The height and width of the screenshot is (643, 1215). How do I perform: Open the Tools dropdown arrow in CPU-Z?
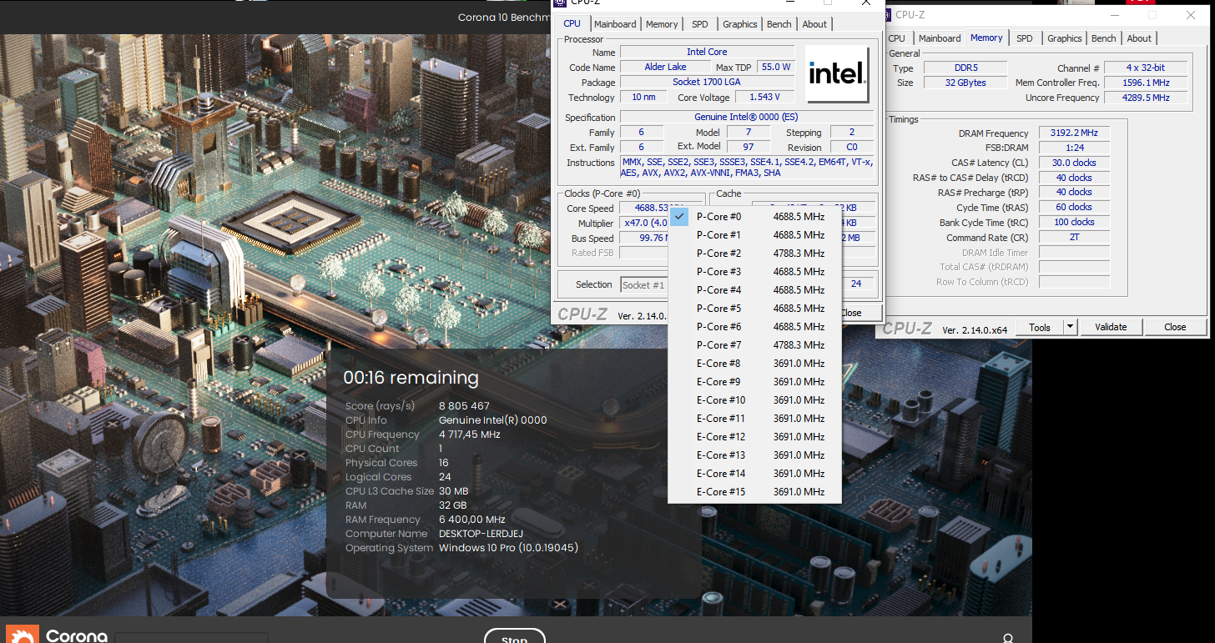click(1071, 327)
